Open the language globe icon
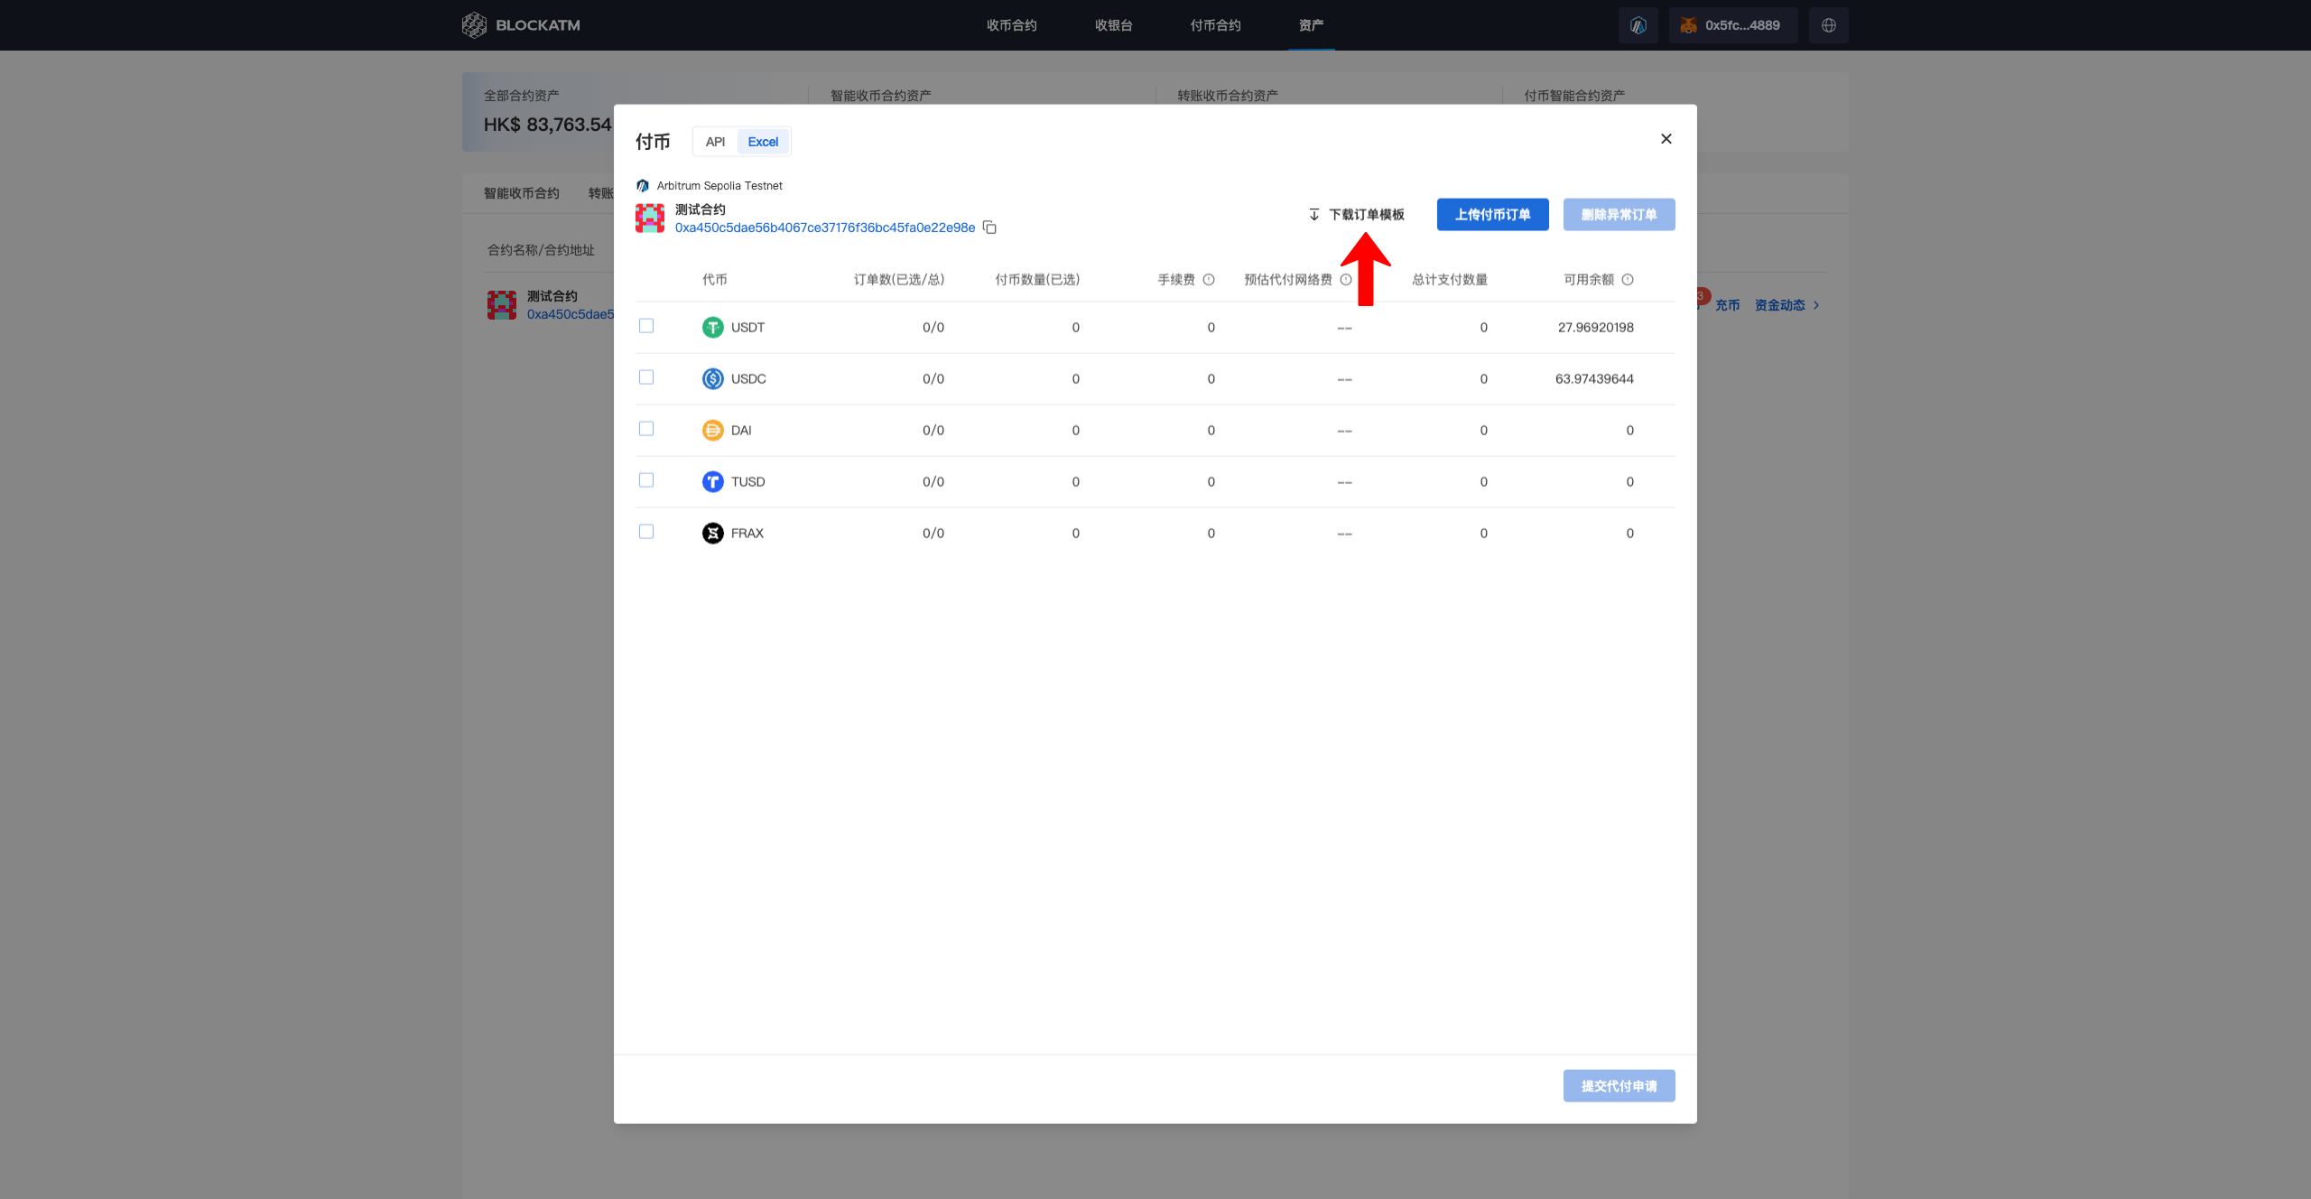Image resolution: width=2311 pixels, height=1199 pixels. 1828,25
